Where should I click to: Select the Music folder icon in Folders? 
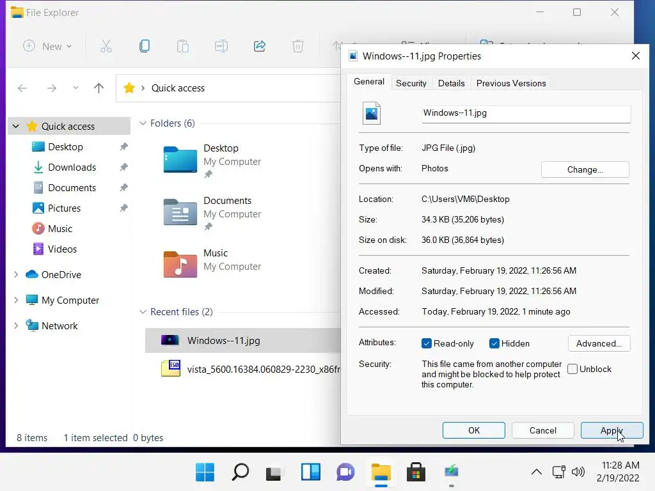(180, 264)
